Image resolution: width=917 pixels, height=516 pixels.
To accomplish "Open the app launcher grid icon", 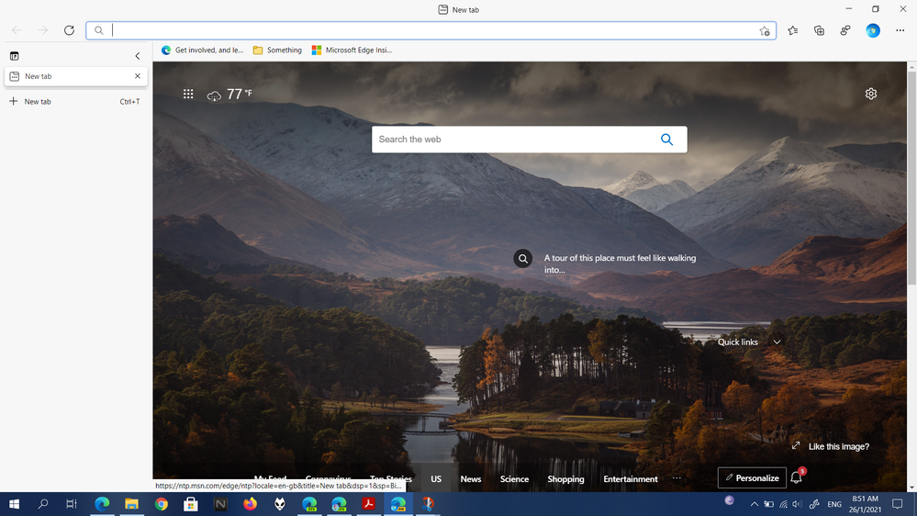I will [x=188, y=94].
